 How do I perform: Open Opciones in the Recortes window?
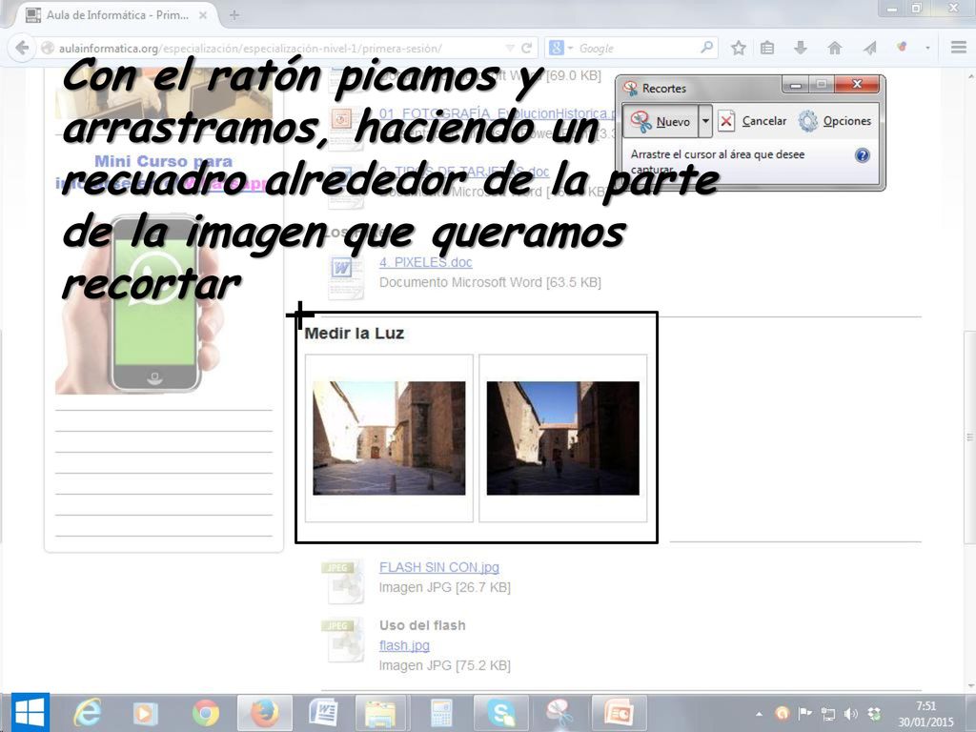click(835, 121)
